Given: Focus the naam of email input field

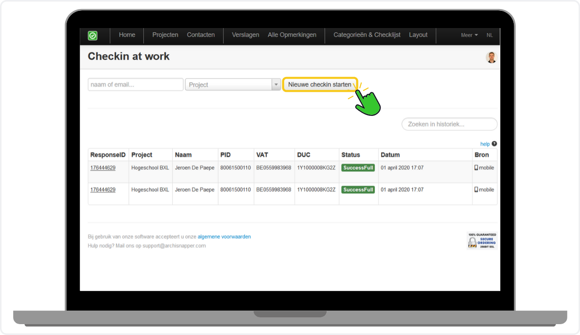Looking at the screenshot, I should pyautogui.click(x=135, y=85).
